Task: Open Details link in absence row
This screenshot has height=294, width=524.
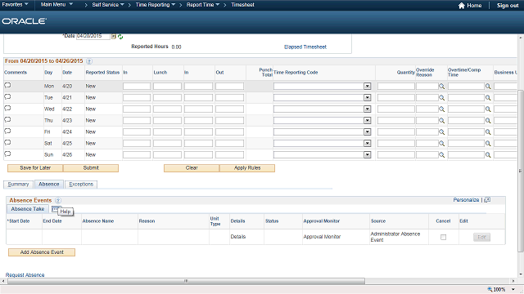Action: tap(238, 237)
